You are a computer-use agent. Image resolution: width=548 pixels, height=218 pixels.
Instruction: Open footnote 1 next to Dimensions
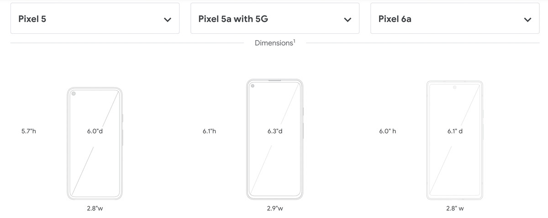point(294,41)
